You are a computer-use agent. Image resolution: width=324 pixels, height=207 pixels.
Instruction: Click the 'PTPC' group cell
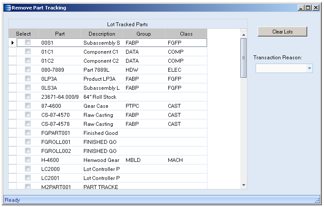144,106
